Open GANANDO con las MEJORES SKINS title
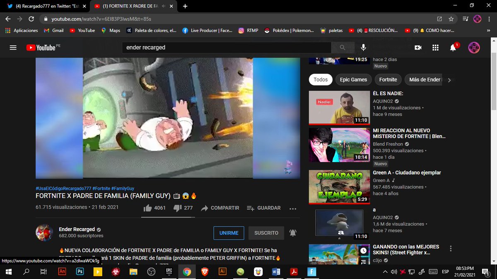The width and height of the screenshot is (497, 279). pos(406,250)
